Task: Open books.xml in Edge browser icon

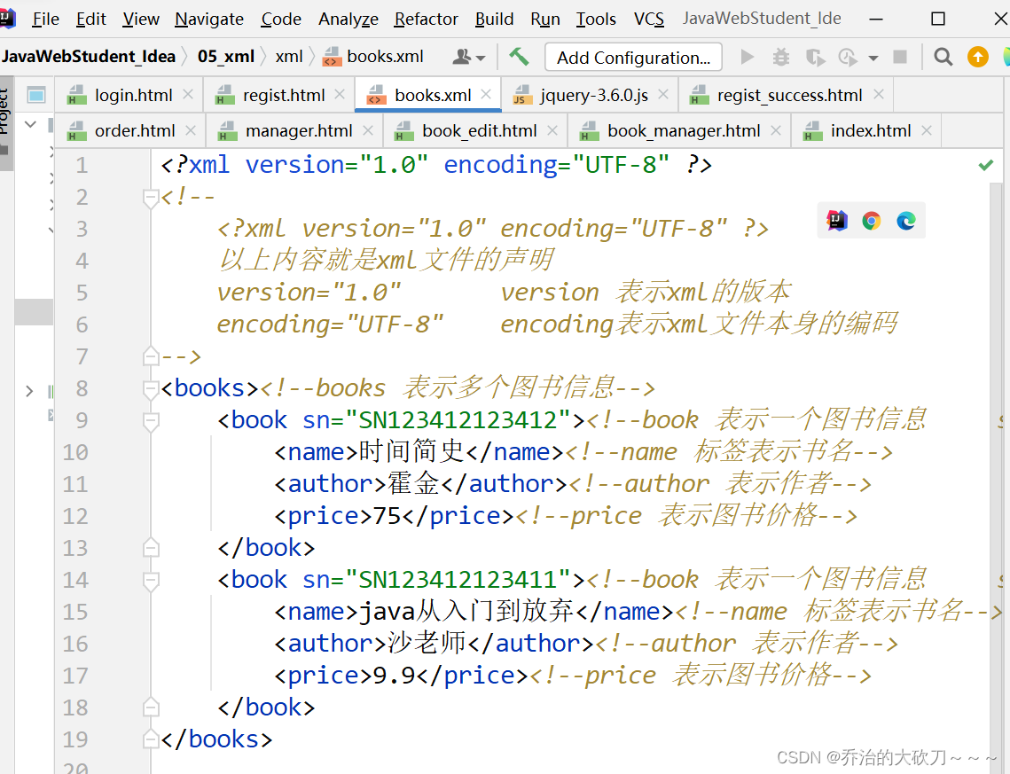Action: [x=906, y=221]
